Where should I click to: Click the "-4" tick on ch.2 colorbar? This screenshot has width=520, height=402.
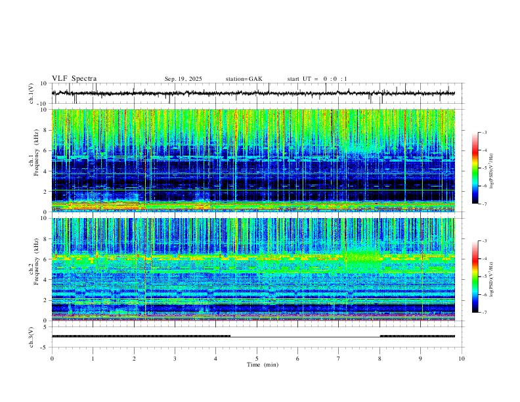(x=485, y=259)
